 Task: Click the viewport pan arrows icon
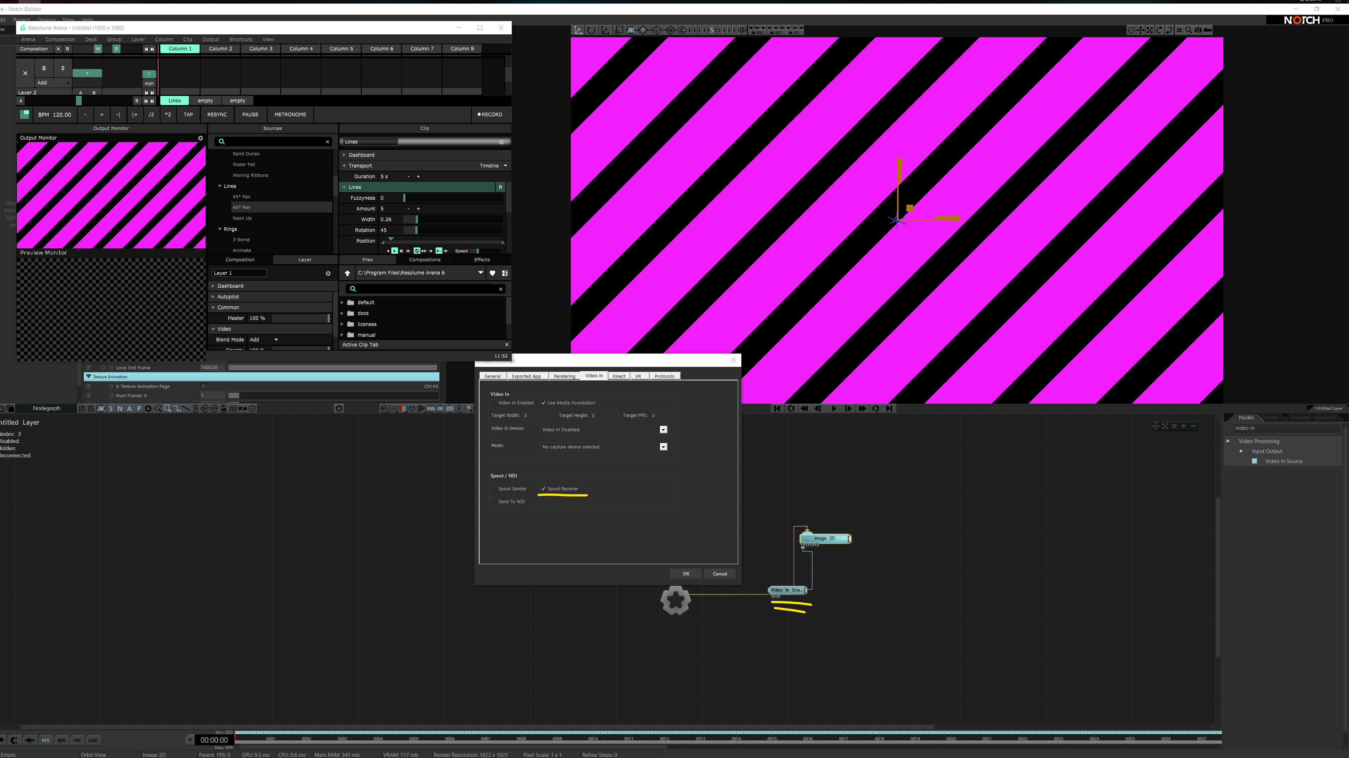coord(1140,30)
